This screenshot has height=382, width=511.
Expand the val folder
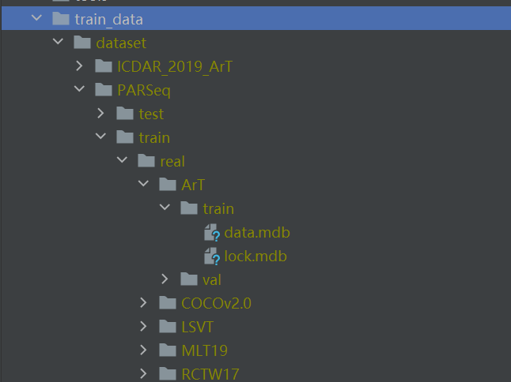pos(165,279)
